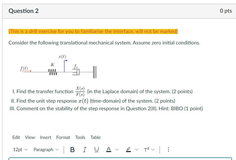Apply text color using the A icon

(108, 149)
